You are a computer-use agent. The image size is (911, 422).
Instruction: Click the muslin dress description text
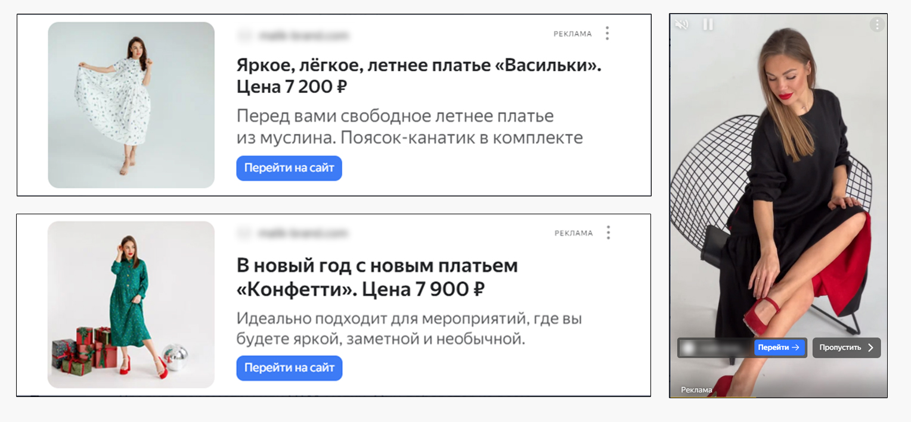(410, 127)
